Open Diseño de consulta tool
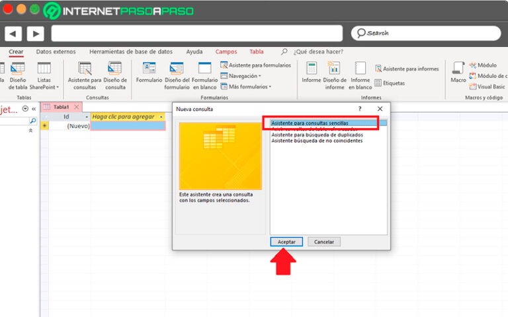This screenshot has height=317, width=508. tap(115, 69)
